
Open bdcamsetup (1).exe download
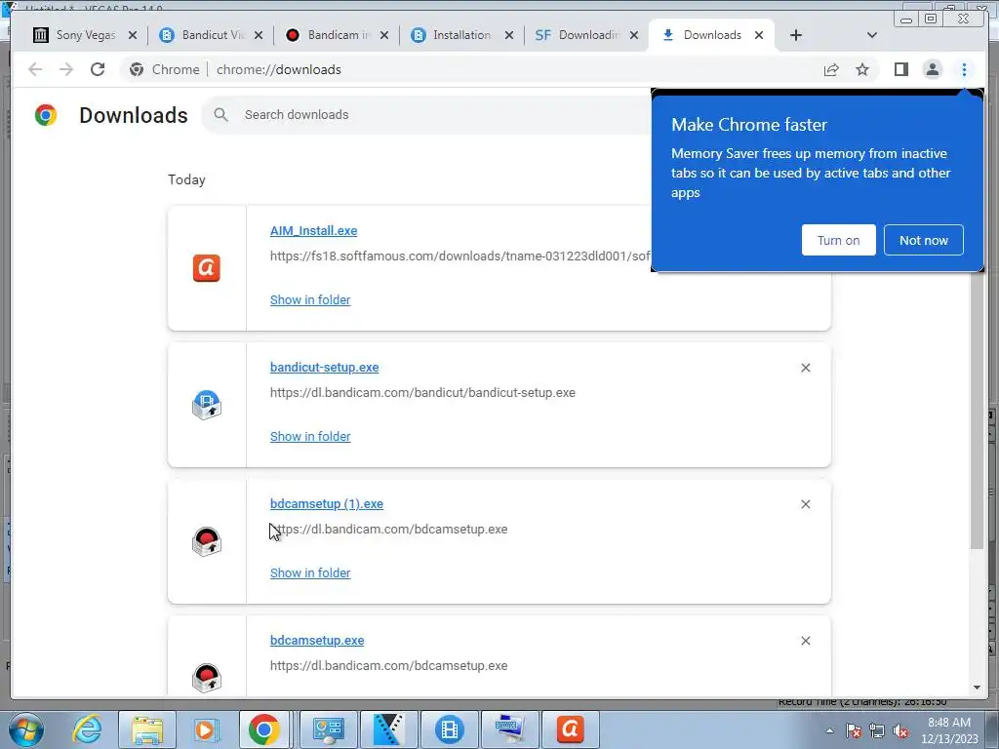(327, 504)
